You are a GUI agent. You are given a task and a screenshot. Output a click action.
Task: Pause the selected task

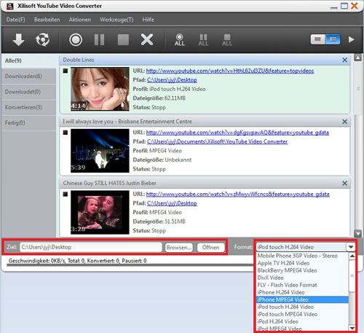[x=99, y=40]
